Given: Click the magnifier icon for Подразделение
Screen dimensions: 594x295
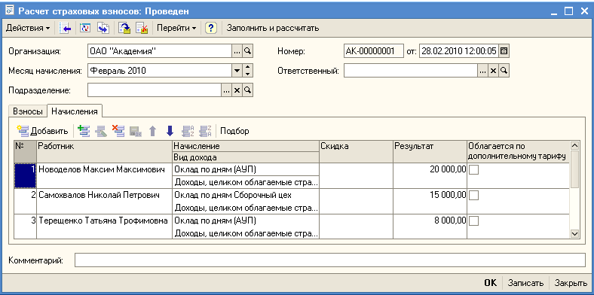Looking at the screenshot, I should tap(247, 90).
